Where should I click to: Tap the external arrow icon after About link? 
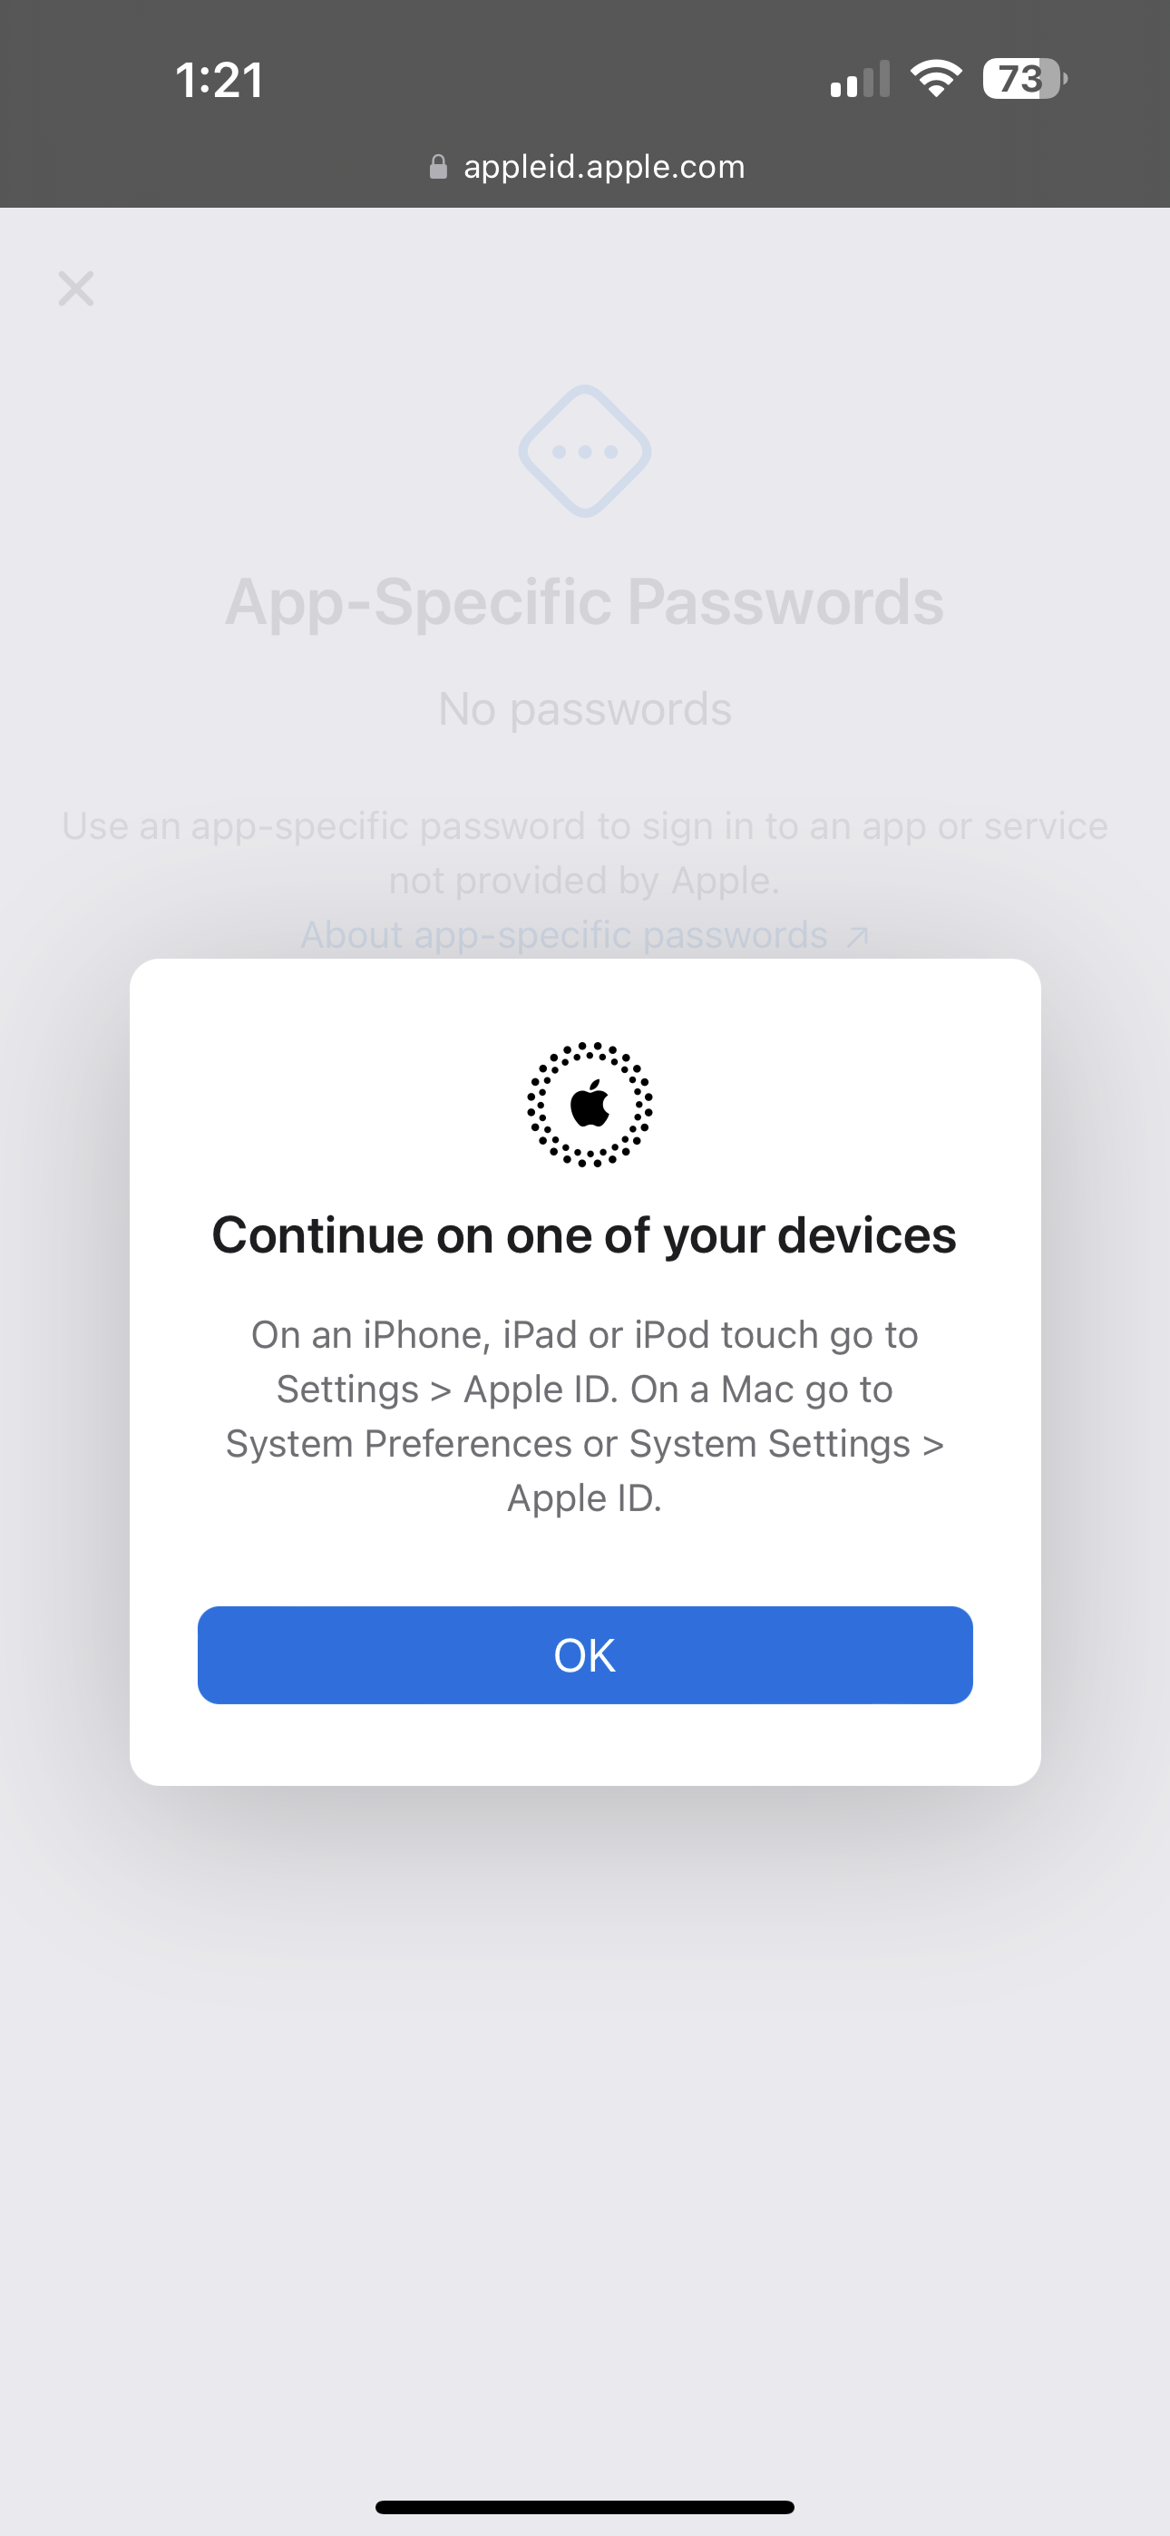(x=858, y=936)
